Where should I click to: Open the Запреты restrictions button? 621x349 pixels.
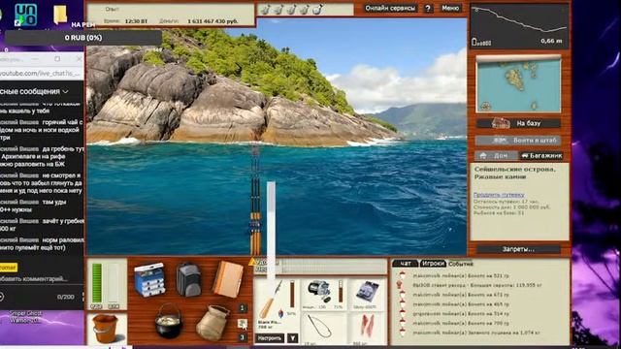click(518, 249)
